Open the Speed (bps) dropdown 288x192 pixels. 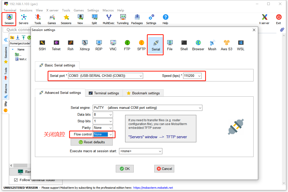pyautogui.click(x=192, y=76)
